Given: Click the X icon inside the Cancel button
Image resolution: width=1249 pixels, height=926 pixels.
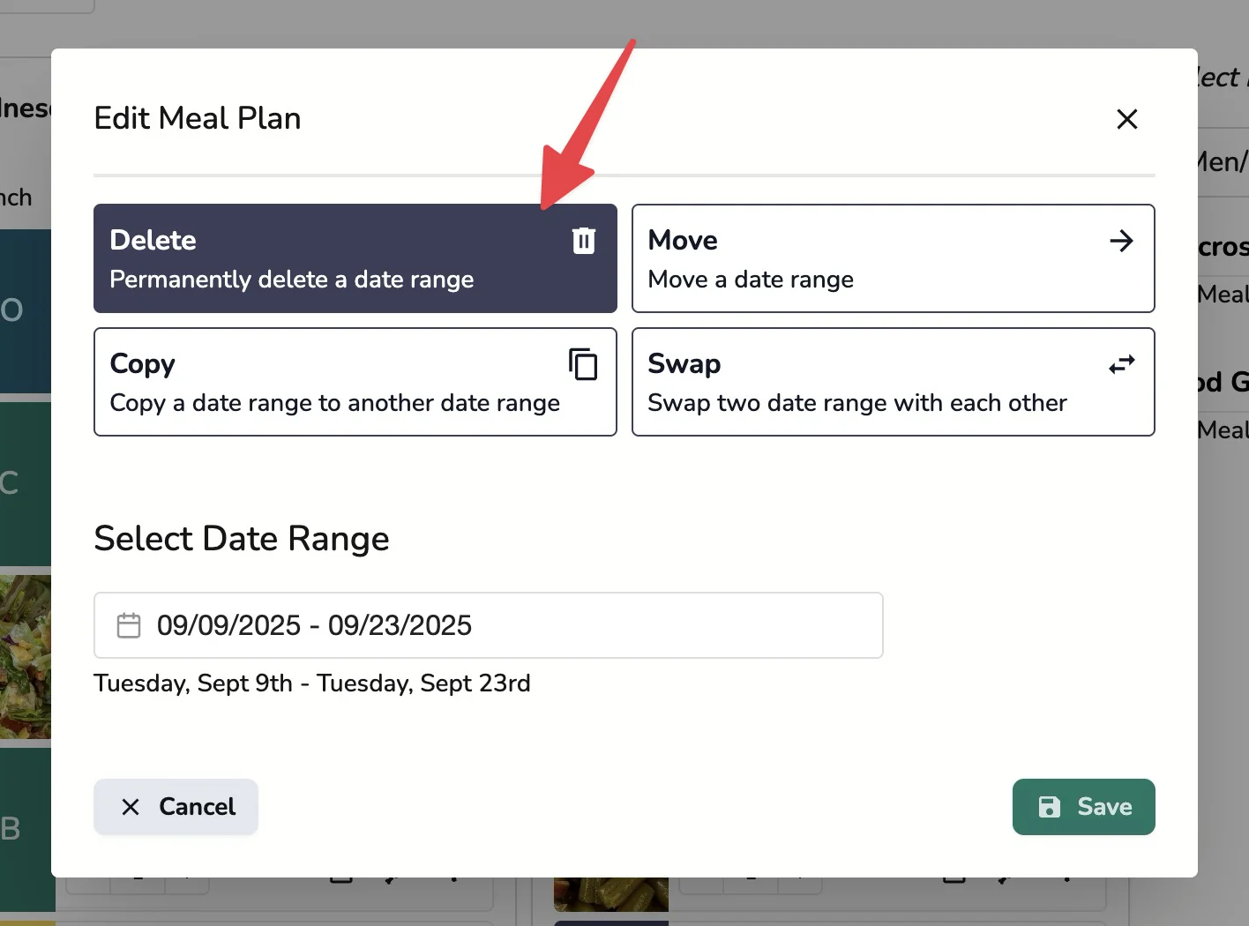Looking at the screenshot, I should (x=131, y=806).
